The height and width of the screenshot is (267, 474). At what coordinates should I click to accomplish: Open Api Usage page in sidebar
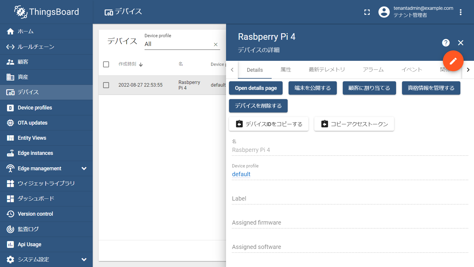click(x=30, y=244)
